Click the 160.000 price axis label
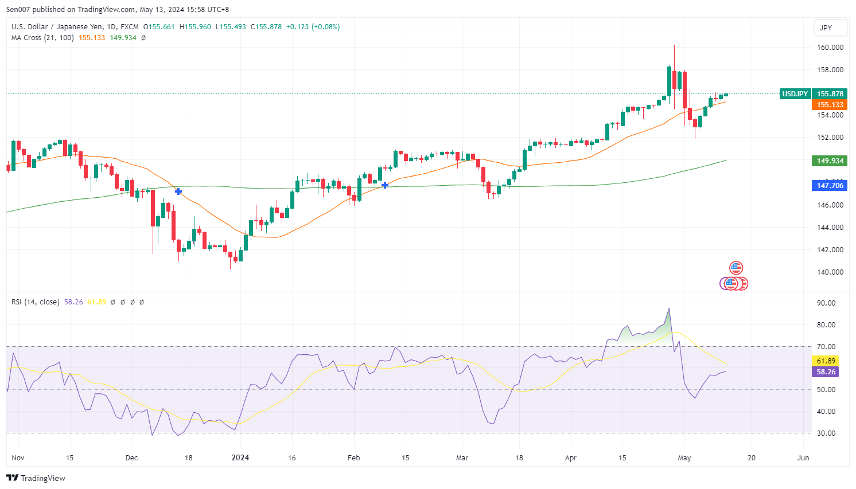 tap(830, 48)
